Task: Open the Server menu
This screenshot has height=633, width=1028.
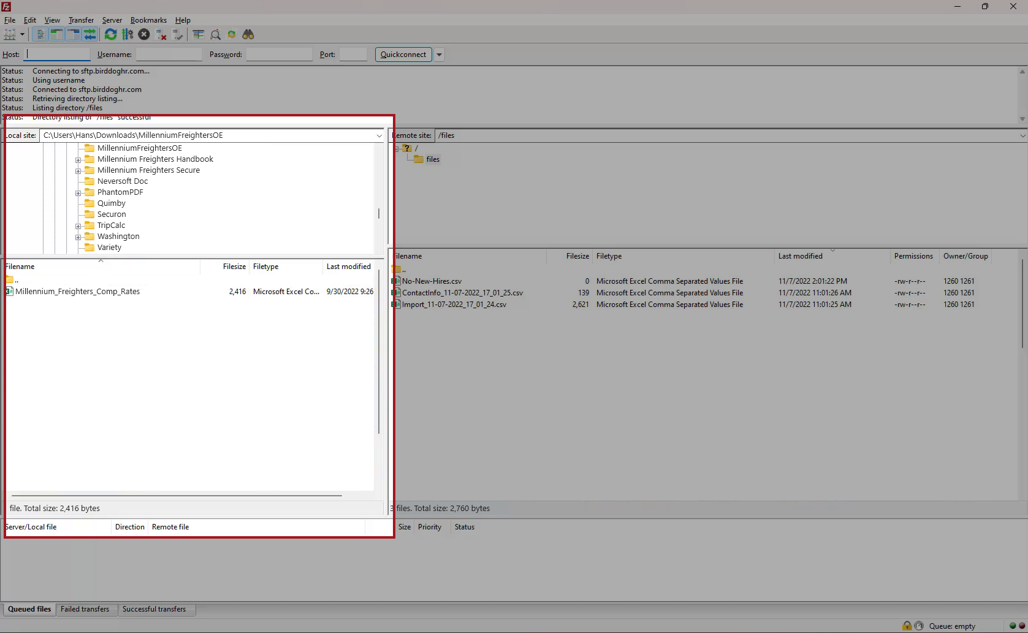Action: (112, 20)
